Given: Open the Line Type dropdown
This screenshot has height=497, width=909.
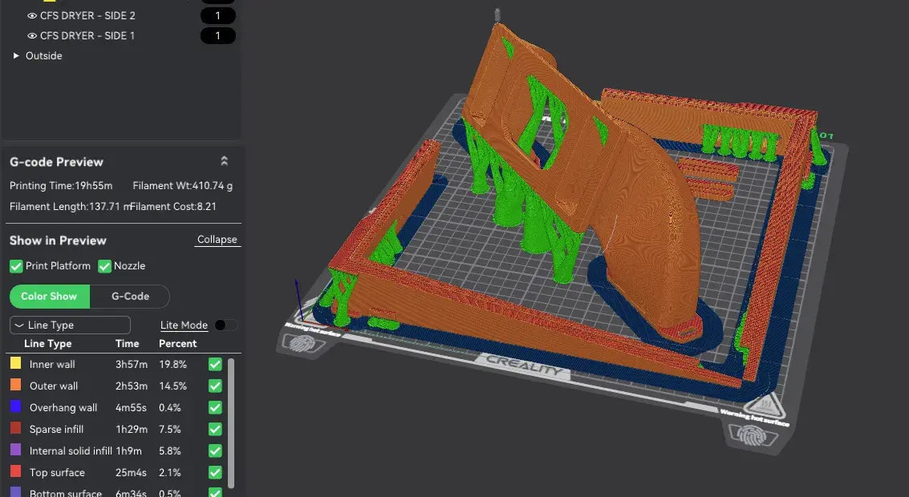Looking at the screenshot, I should 70,325.
